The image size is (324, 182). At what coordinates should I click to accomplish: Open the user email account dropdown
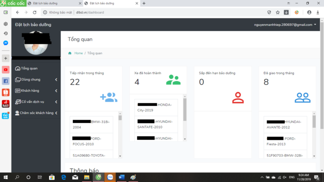point(285,25)
